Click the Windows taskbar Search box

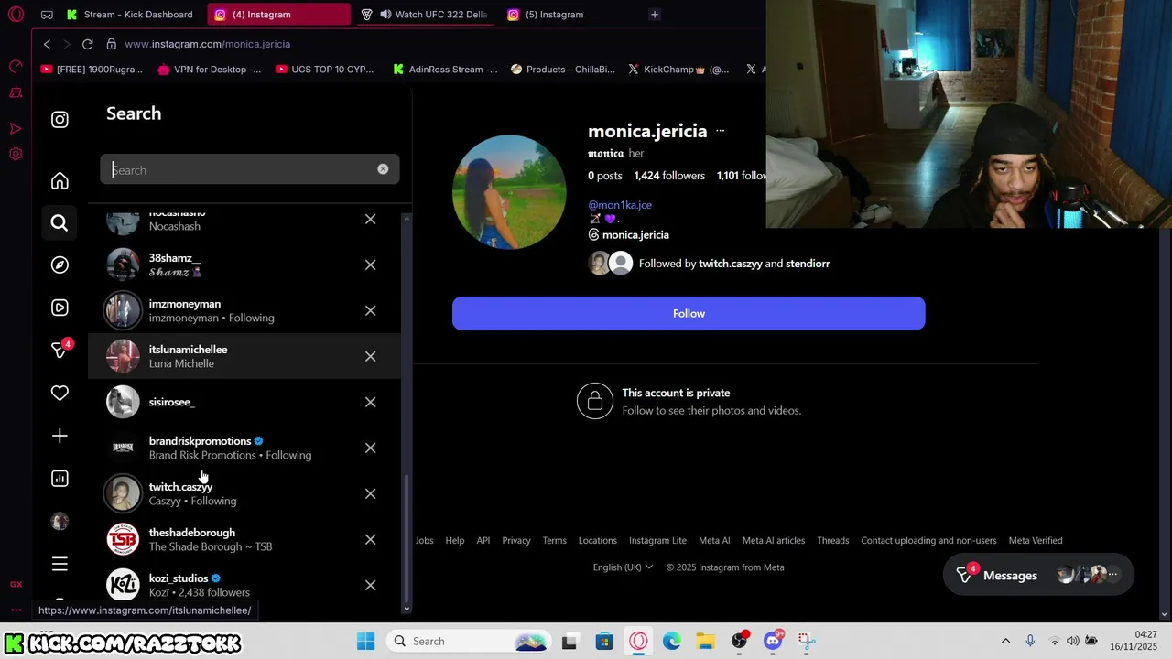coord(467,641)
